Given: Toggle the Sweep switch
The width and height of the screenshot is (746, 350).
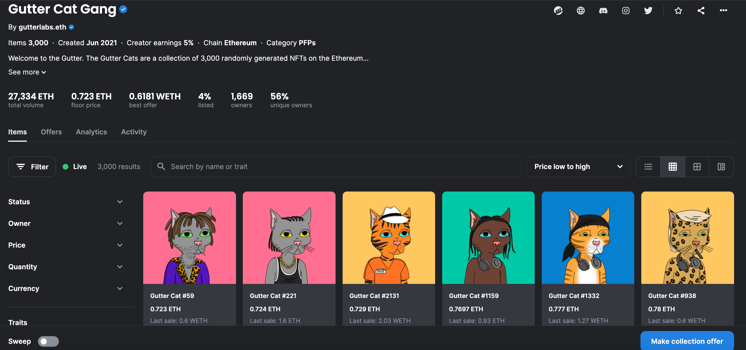Looking at the screenshot, I should pyautogui.click(x=48, y=341).
